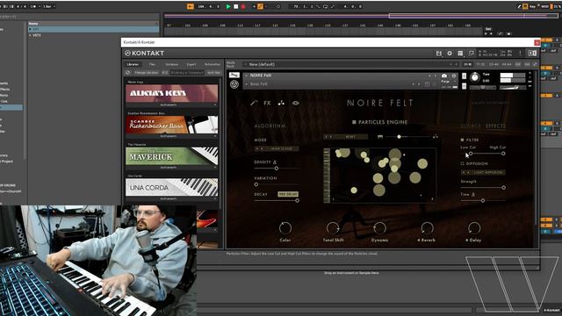Screen dimensions: 562x316
Task: Click the Density slider handle
Action: click(277, 168)
